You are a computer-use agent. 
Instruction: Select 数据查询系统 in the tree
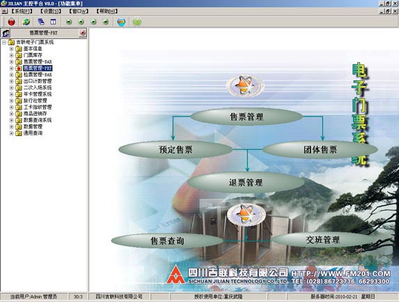pos(38,120)
